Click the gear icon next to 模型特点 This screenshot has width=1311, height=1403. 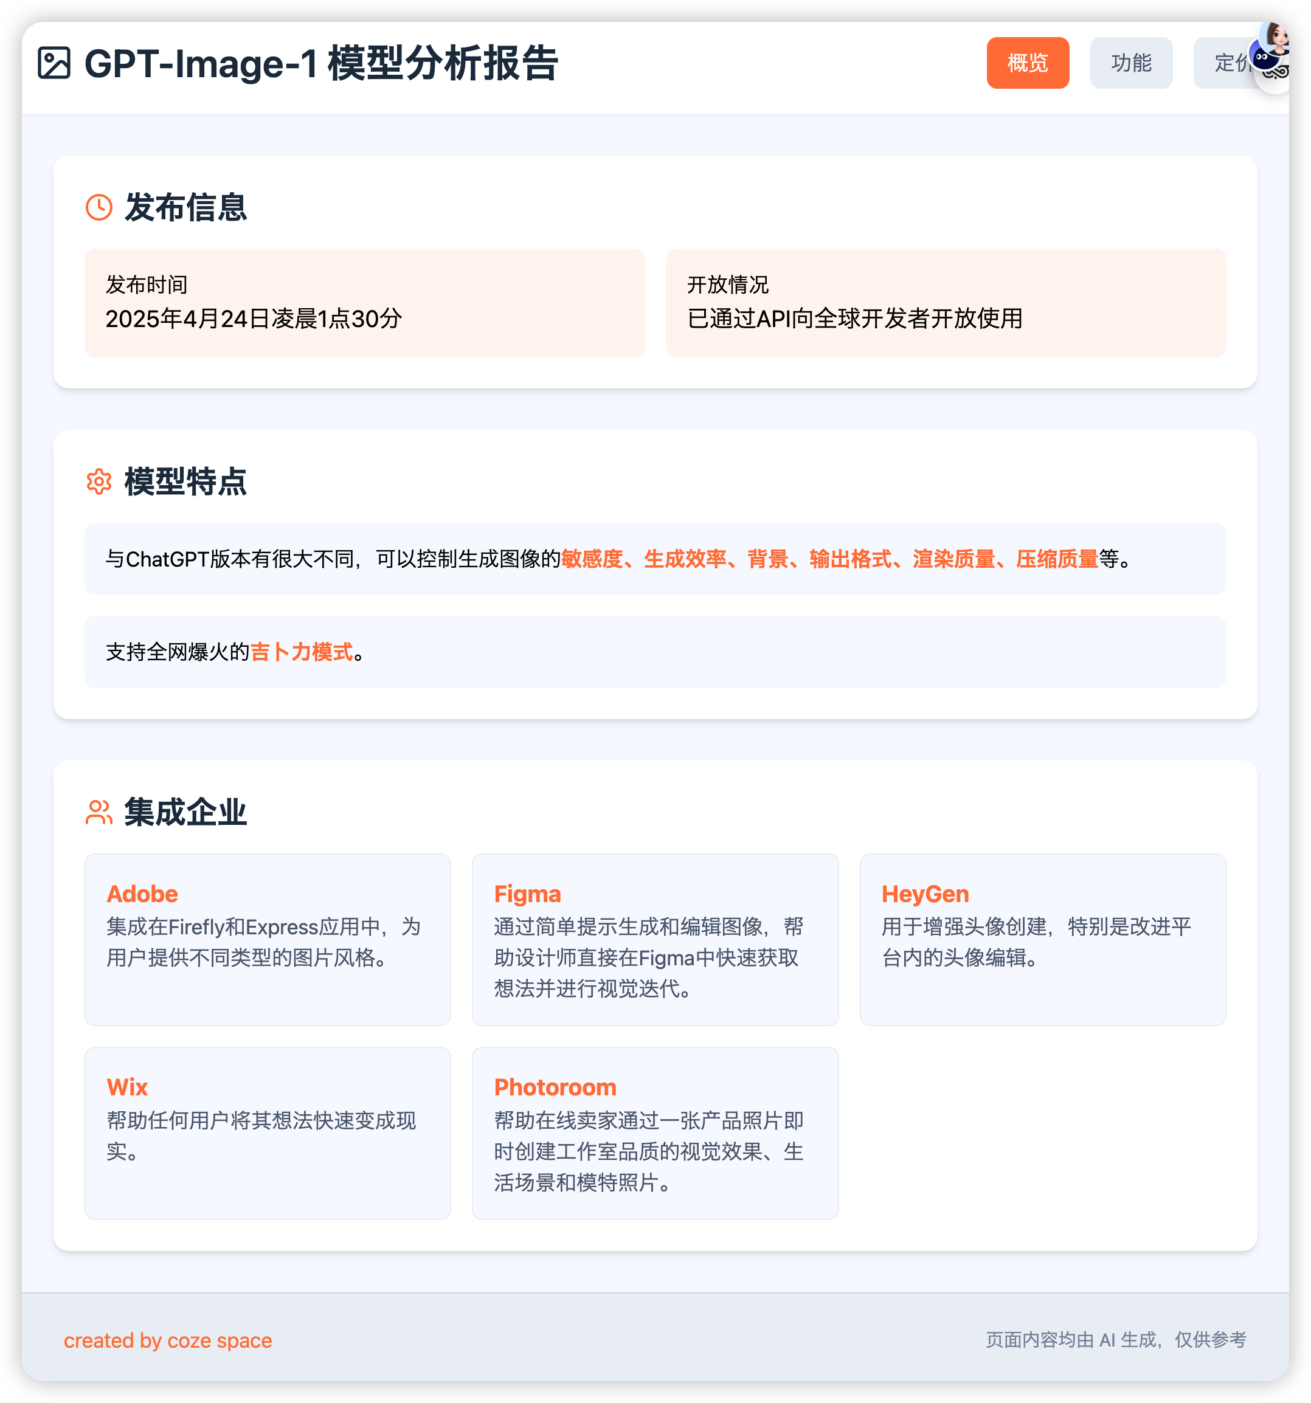(x=99, y=482)
